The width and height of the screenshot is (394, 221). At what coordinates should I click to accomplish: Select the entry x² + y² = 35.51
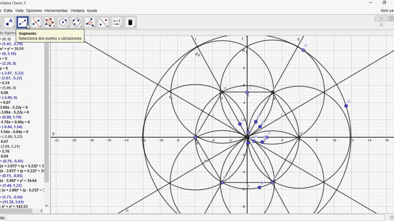pyautogui.click(x=12, y=48)
